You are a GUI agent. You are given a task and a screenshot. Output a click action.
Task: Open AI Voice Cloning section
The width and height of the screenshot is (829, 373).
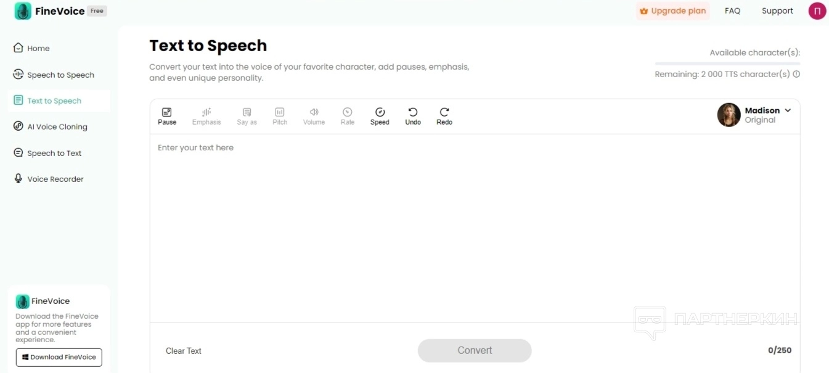[x=57, y=126]
